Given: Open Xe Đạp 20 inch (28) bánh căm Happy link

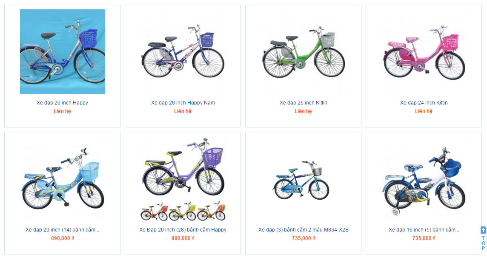Looking at the screenshot, I should click(x=183, y=230).
